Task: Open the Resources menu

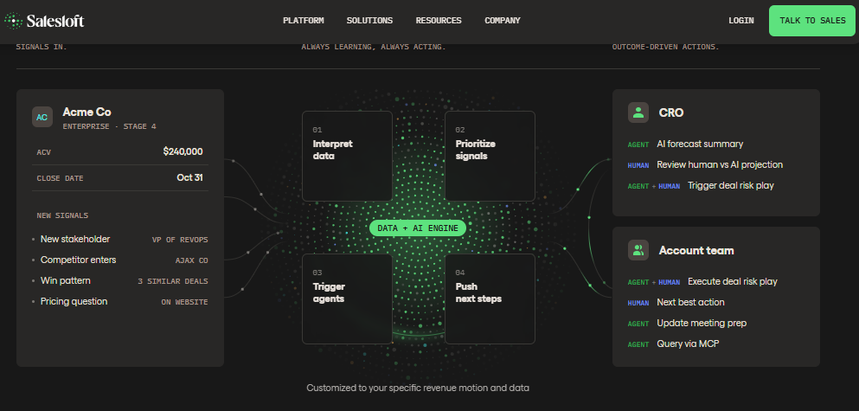Action: (439, 20)
